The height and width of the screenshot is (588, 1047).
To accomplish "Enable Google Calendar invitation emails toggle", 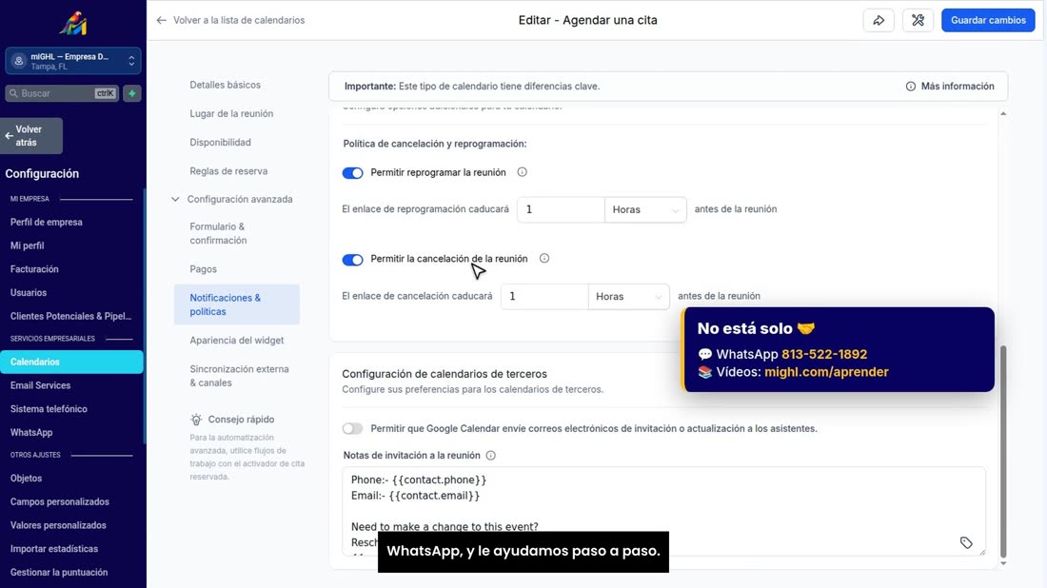I will coord(352,428).
